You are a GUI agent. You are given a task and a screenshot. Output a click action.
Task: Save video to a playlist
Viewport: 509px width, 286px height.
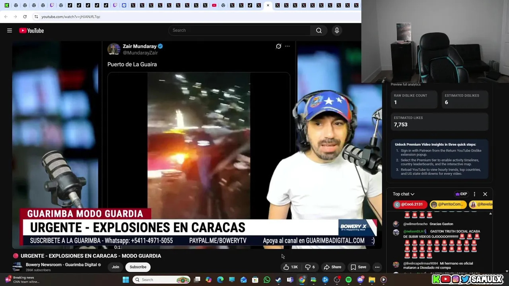point(358,267)
